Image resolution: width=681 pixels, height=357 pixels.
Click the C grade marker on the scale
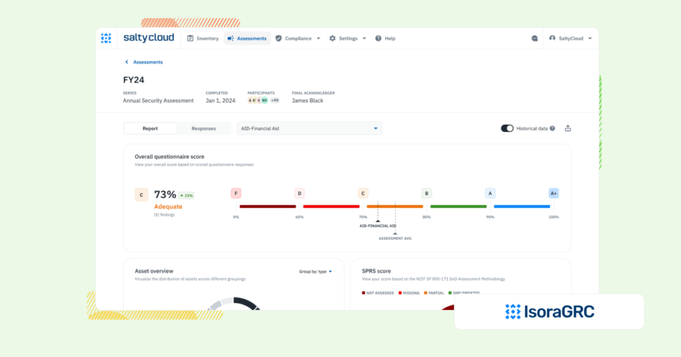[x=363, y=193]
